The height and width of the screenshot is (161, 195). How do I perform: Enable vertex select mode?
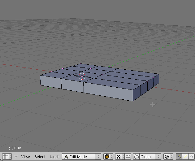point(179,157)
